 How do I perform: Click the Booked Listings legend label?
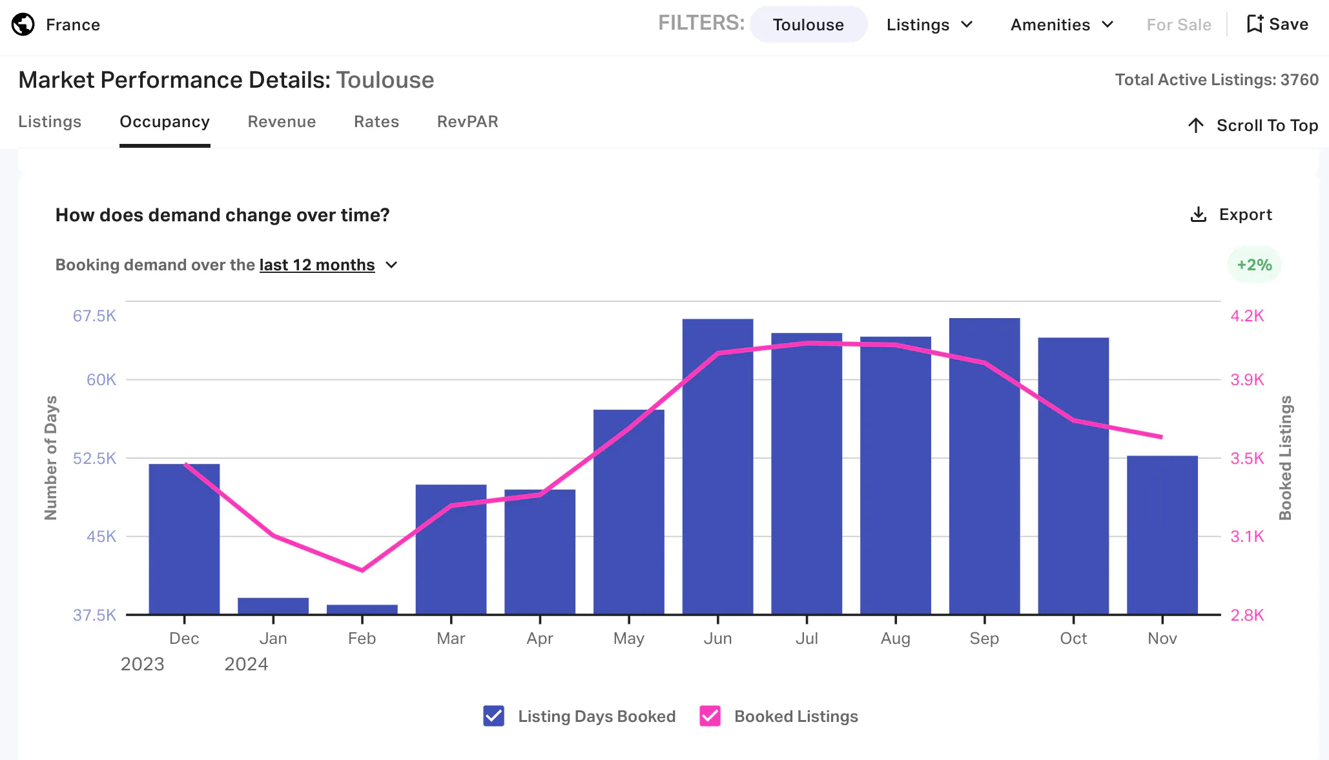pyautogui.click(x=796, y=716)
